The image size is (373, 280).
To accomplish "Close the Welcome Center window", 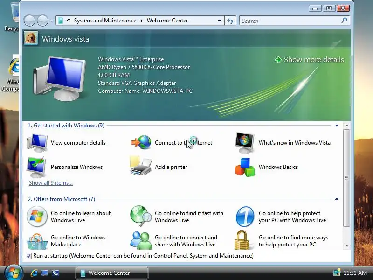I will coord(343,8).
